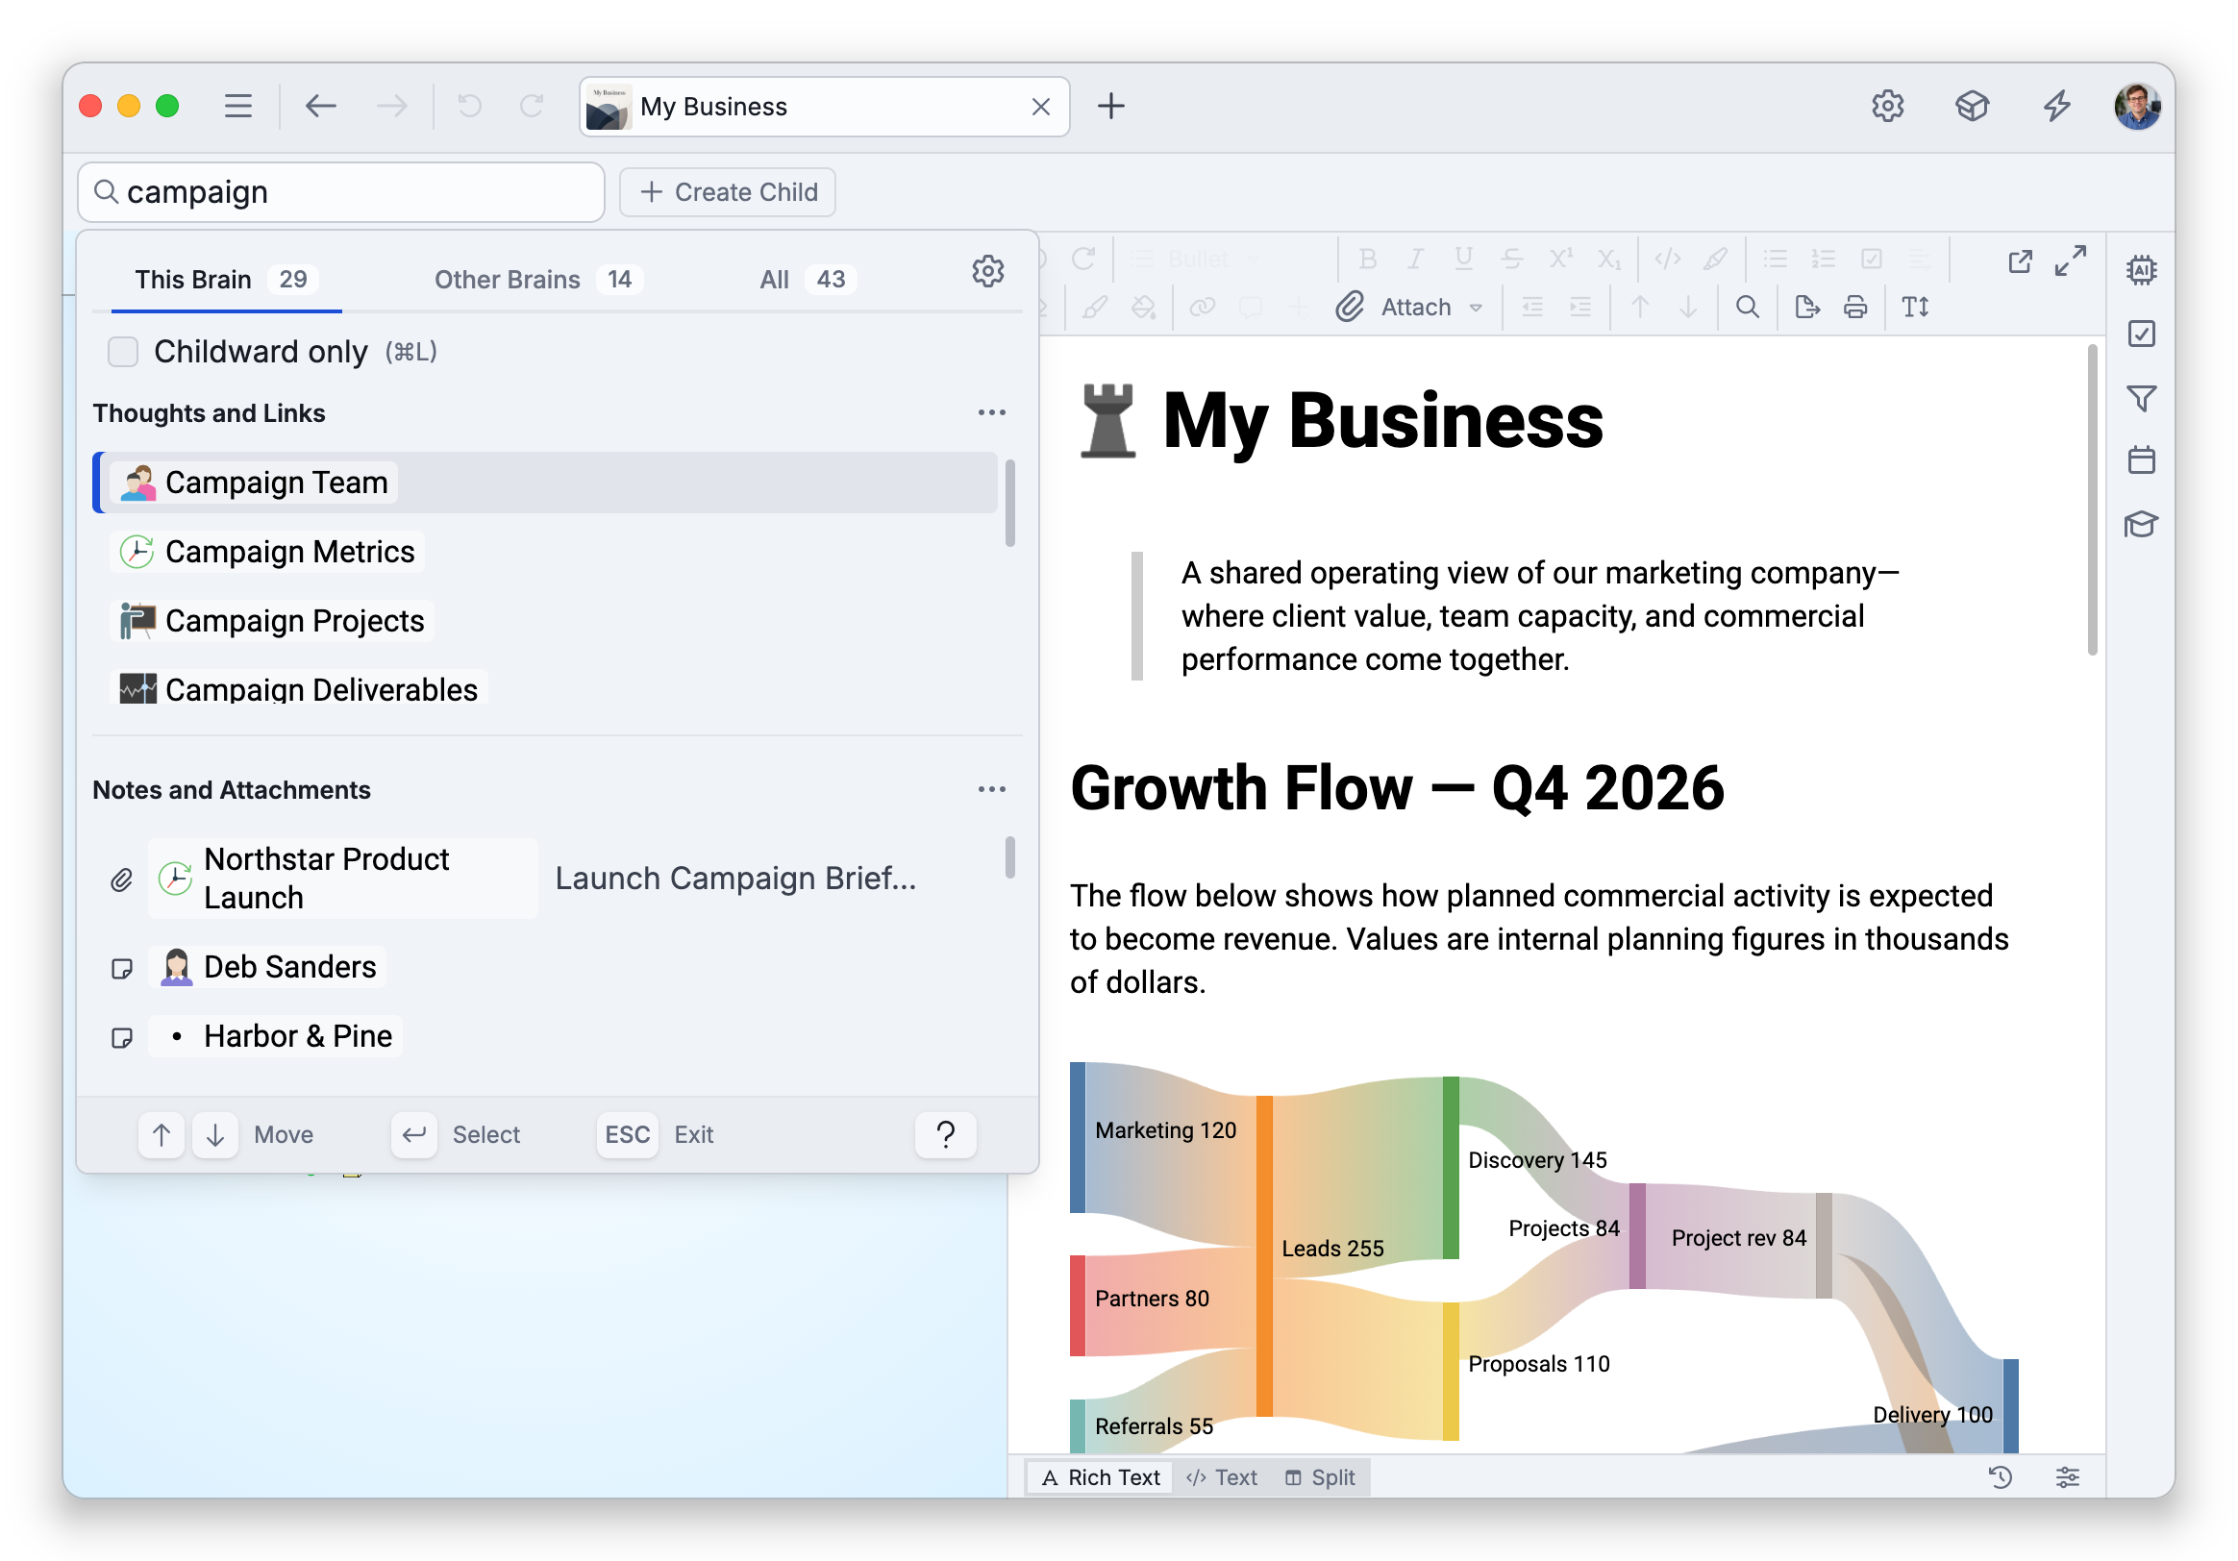Switch to the Other Brains tab

(537, 280)
